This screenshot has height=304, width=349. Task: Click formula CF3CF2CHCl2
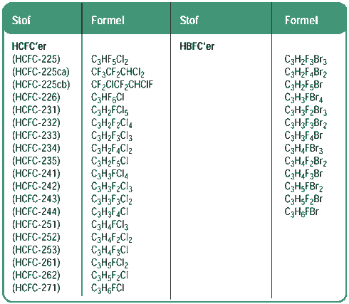tap(118, 73)
